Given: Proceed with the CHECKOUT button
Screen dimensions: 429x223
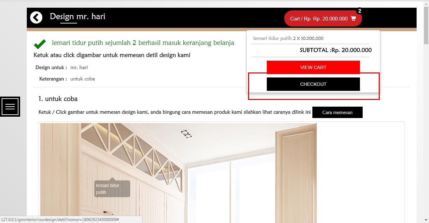Looking at the screenshot, I should [313, 84].
